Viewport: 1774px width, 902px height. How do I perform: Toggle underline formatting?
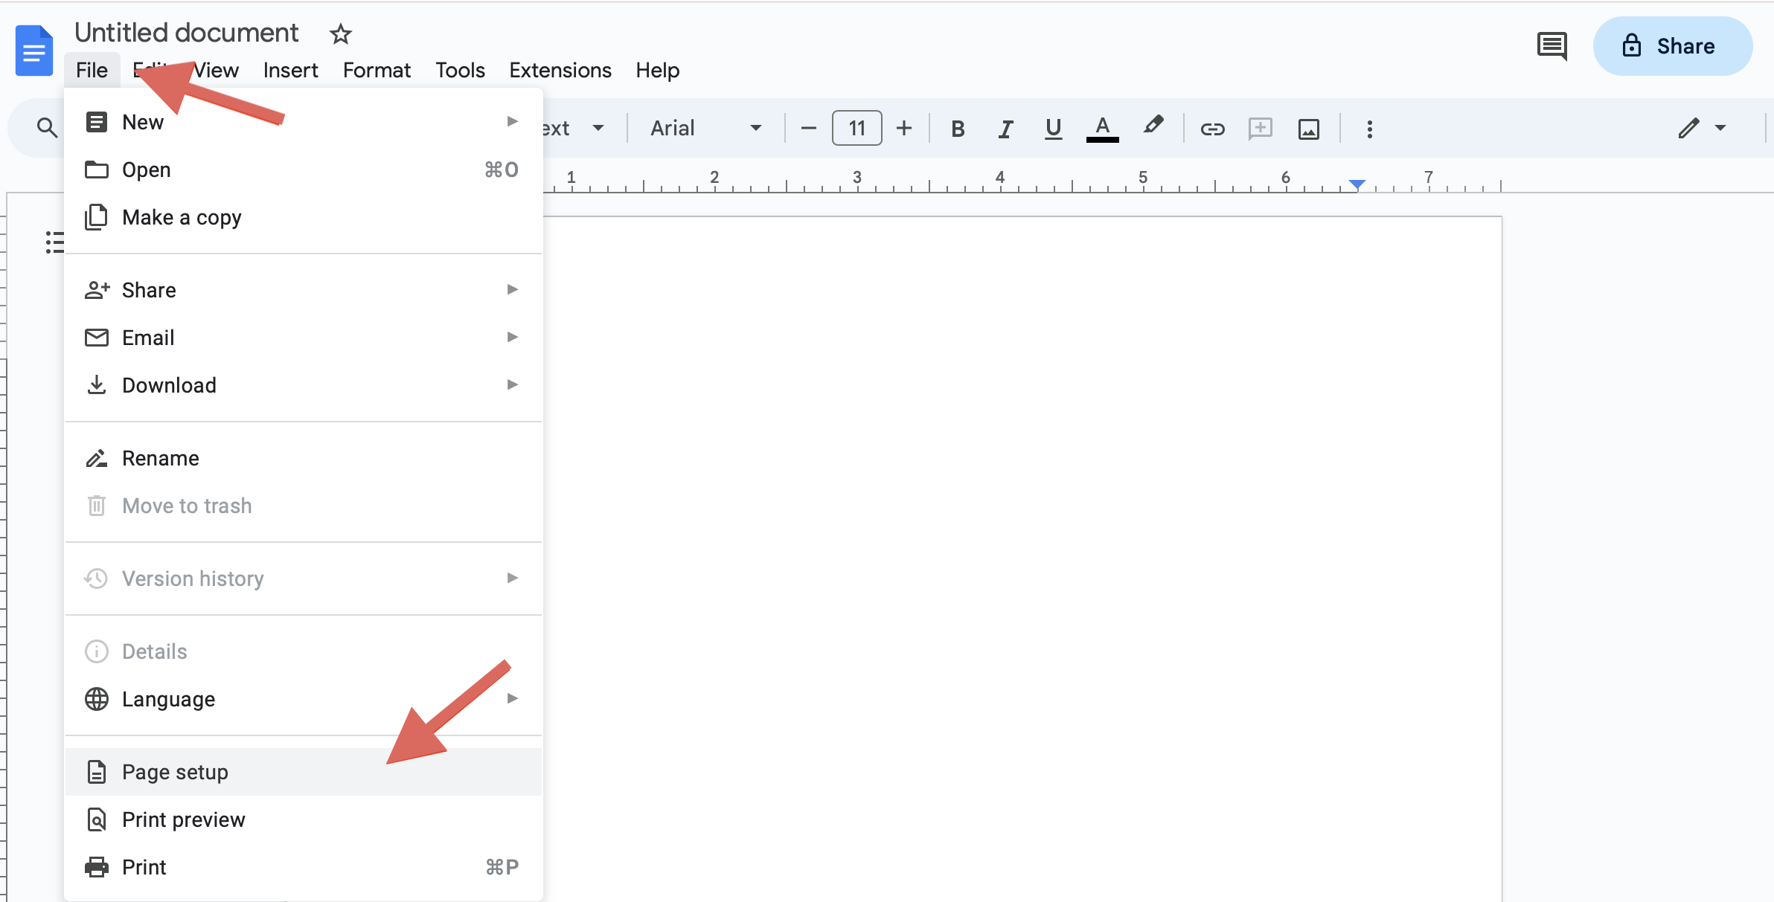(1053, 129)
